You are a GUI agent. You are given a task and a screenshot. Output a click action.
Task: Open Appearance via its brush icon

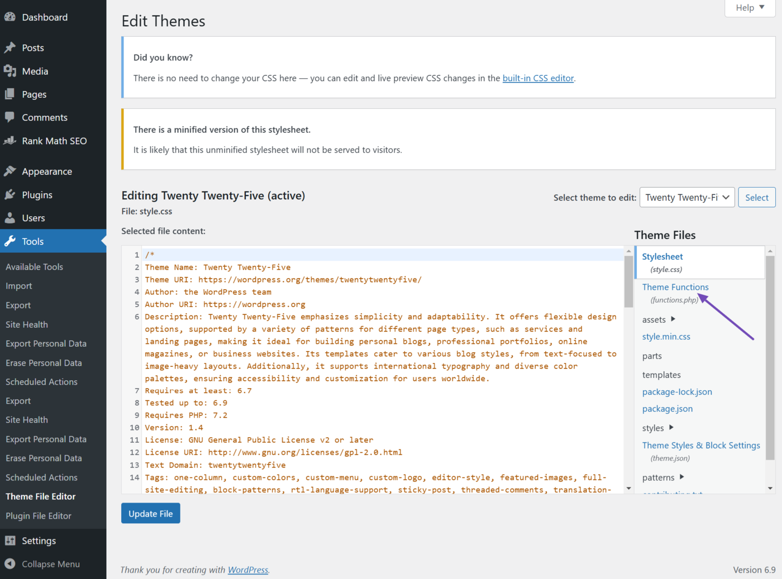pos(11,171)
